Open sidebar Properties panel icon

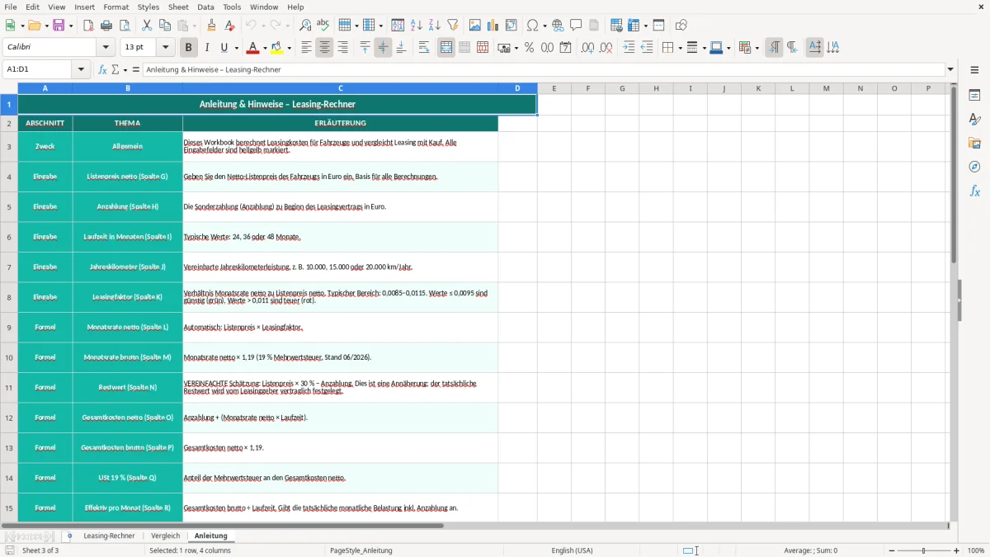point(974,96)
